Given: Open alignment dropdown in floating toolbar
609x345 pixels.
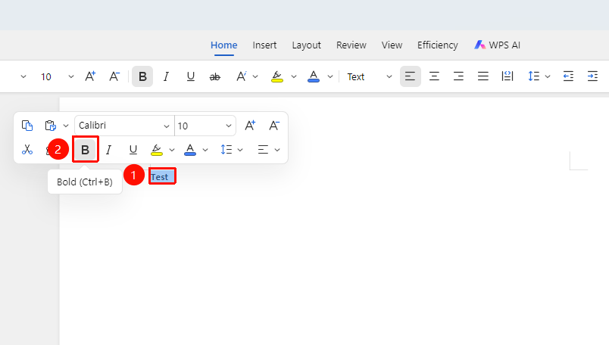Looking at the screenshot, I should click(x=277, y=149).
